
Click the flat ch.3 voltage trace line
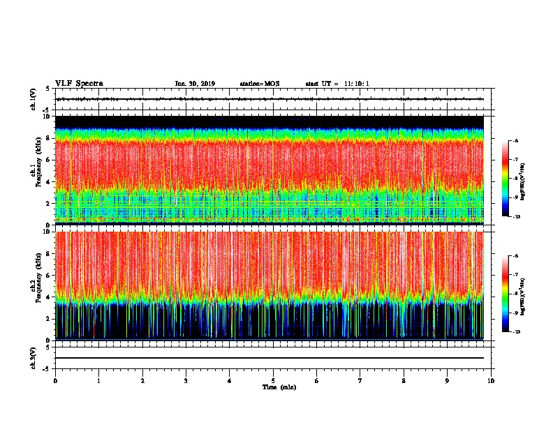(270, 358)
